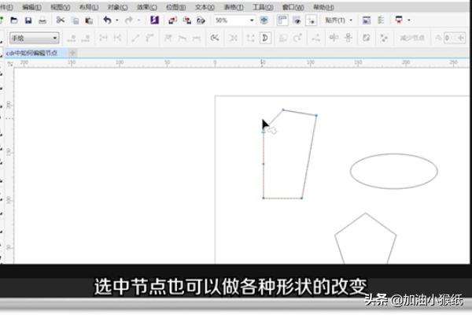Switch to the cdr中如何编辑节点 document tab
This screenshot has height=315, width=472.
[33, 52]
